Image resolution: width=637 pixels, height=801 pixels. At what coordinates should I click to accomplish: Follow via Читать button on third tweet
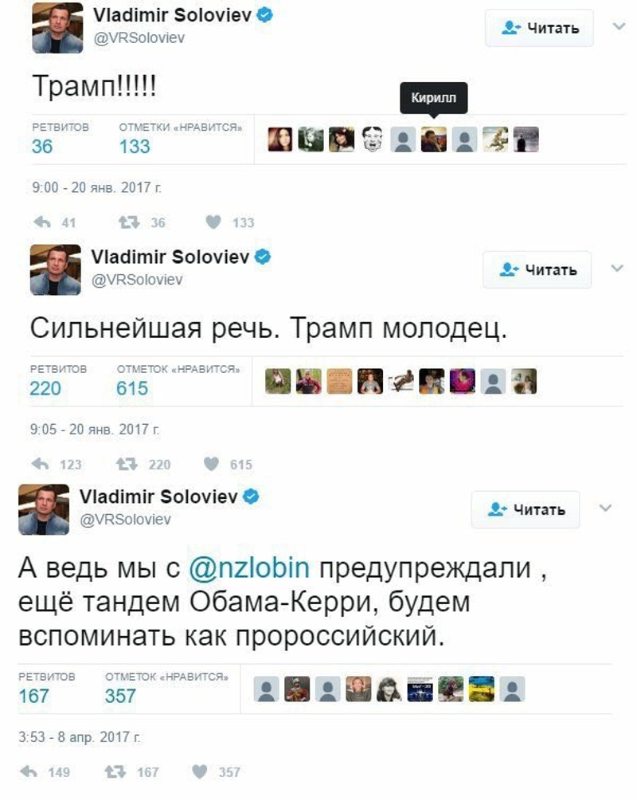click(x=526, y=509)
